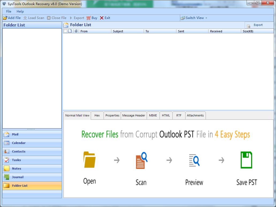Click the red Exit icon
This screenshot has height=207, width=276.
click(101, 18)
